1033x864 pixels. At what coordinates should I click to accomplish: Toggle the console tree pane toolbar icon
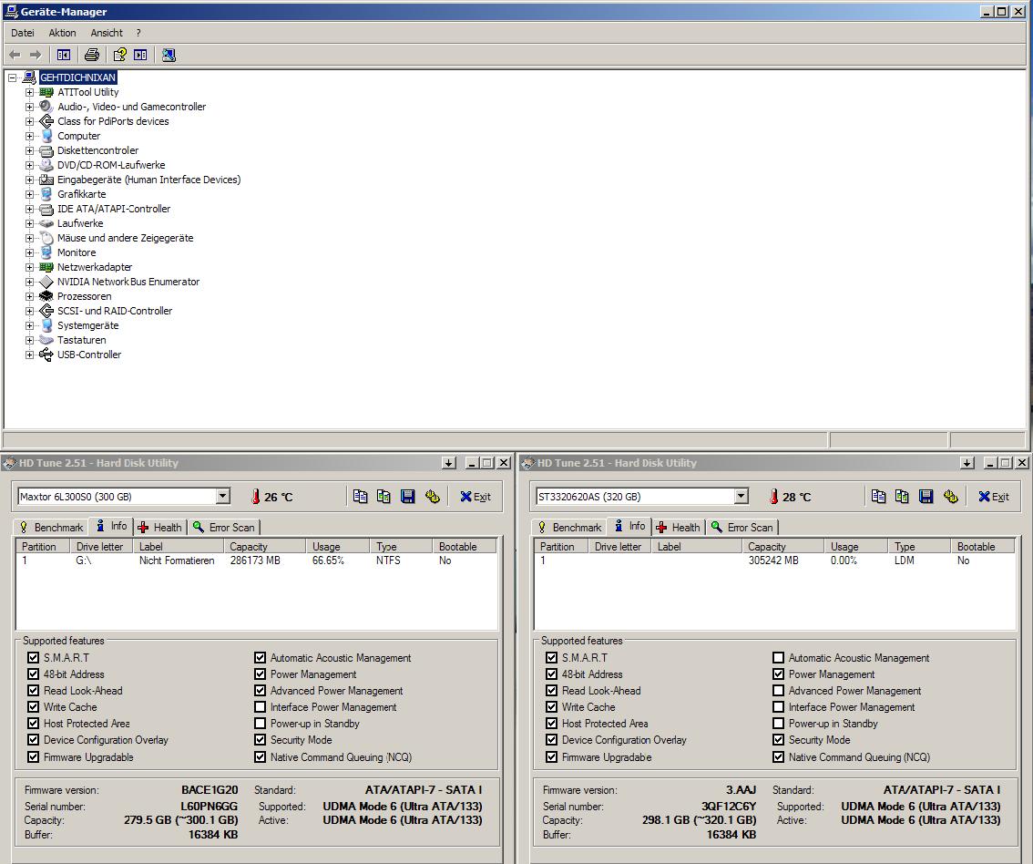(63, 56)
